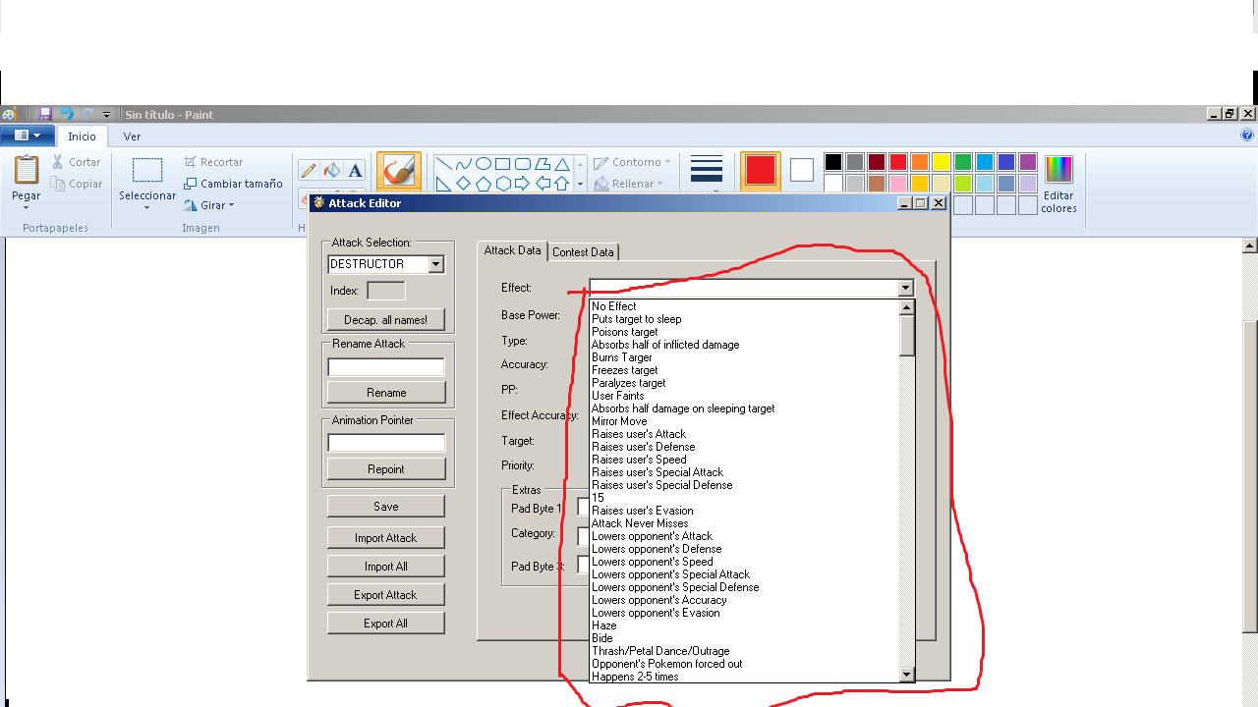Select the Text tool in Paint

(x=356, y=171)
